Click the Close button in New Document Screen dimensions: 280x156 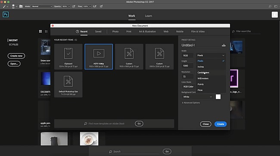(x=205, y=124)
